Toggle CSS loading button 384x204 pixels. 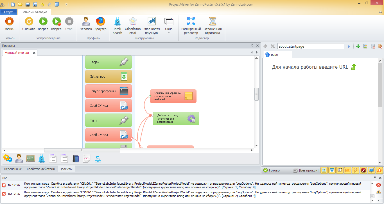(x=348, y=170)
